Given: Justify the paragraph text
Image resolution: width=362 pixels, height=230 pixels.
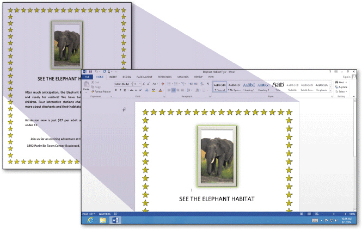Looking at the screenshot, I should coord(182,90).
